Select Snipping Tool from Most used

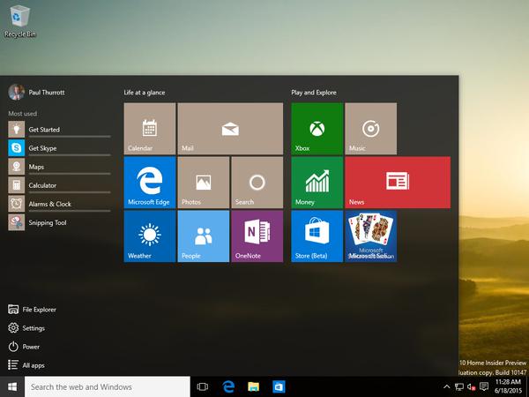(x=47, y=222)
